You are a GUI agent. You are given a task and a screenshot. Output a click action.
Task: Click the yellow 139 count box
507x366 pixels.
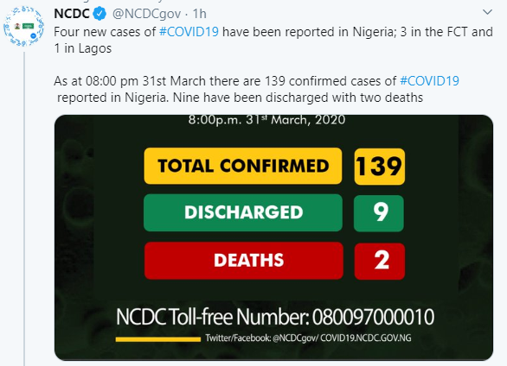pyautogui.click(x=379, y=167)
